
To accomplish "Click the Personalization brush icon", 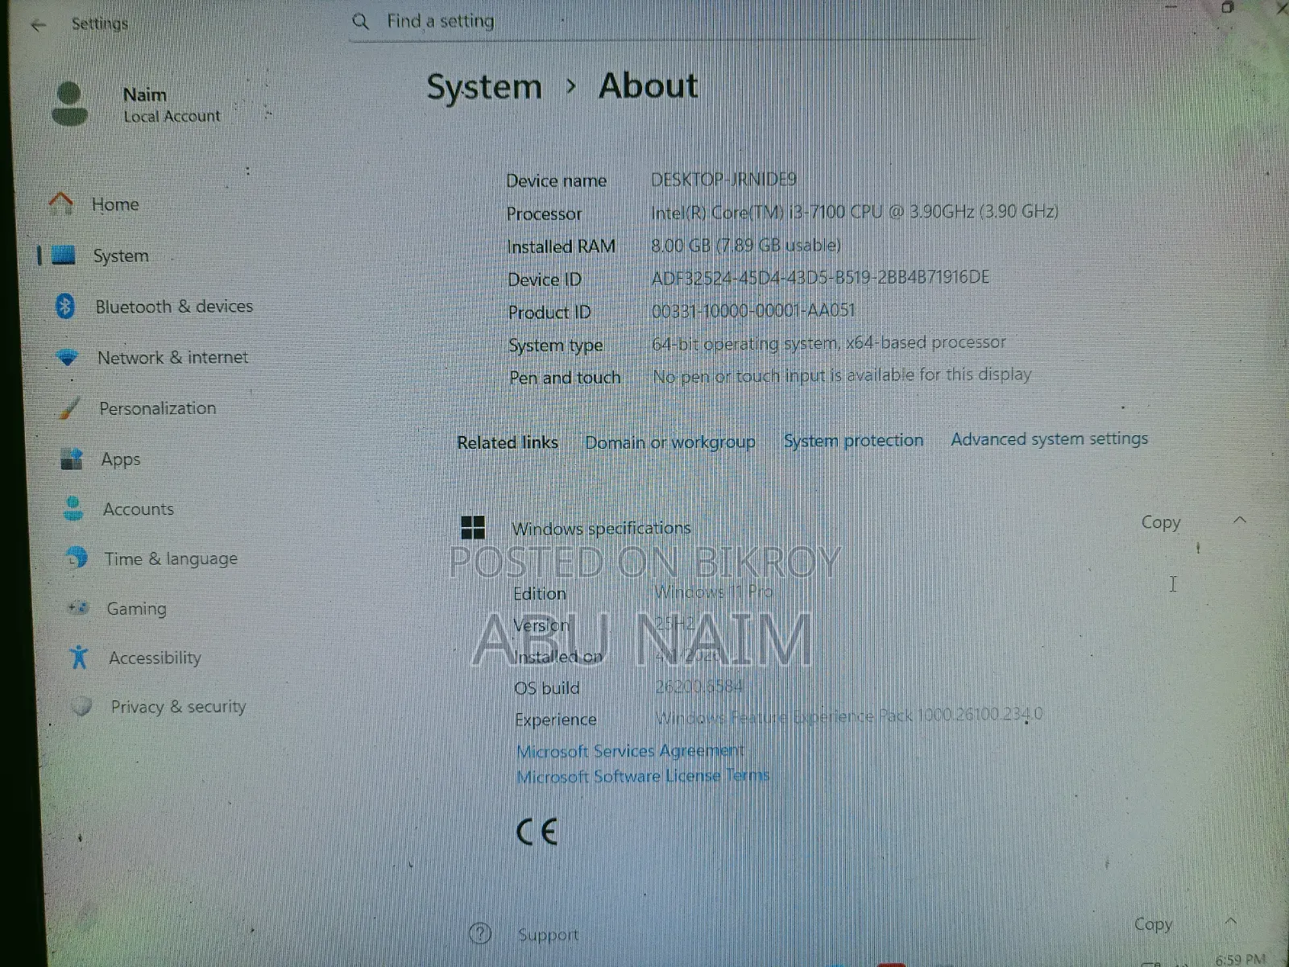I will [x=70, y=408].
